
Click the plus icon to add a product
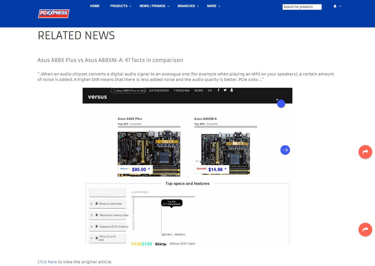pyautogui.click(x=277, y=99)
